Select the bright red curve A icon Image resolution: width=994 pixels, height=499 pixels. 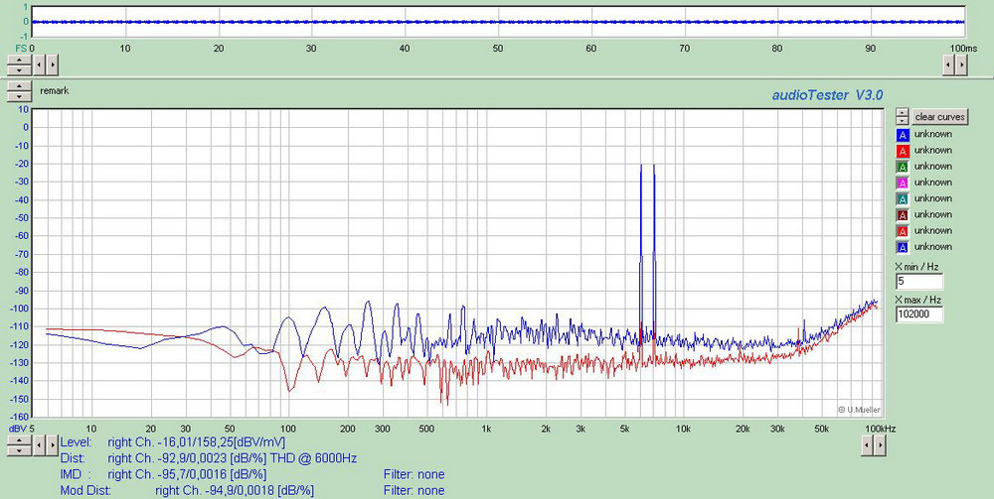pyautogui.click(x=903, y=151)
